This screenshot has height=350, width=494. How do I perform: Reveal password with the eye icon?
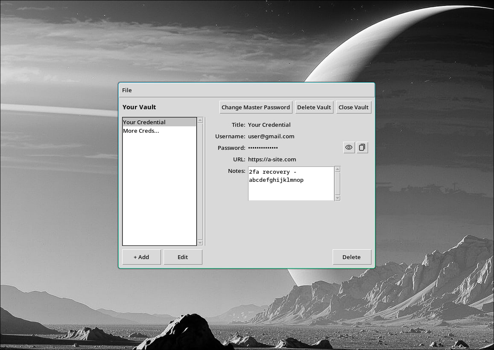[x=349, y=147]
